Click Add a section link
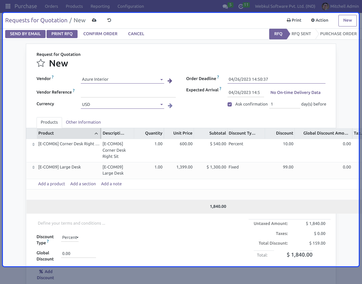This screenshot has height=284, width=362. point(83,184)
